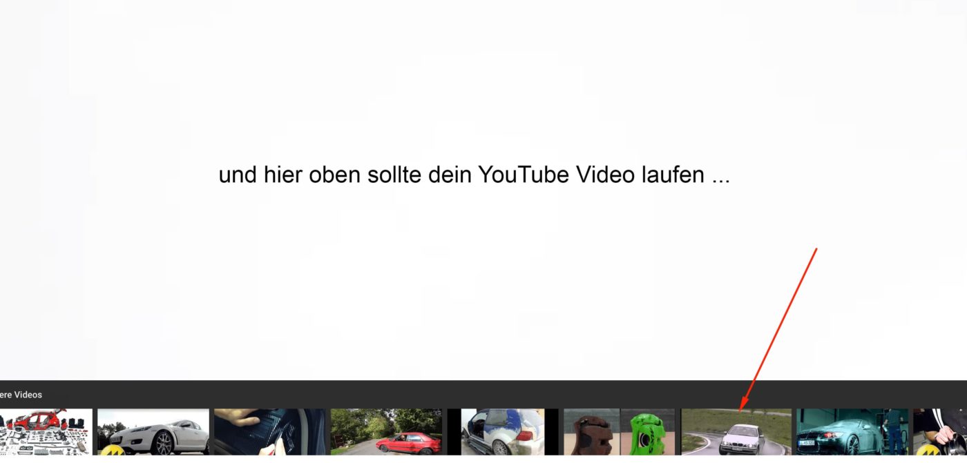The width and height of the screenshot is (967, 463).
Task: Open the silver BMW on curvy road video
Action: tap(736, 432)
